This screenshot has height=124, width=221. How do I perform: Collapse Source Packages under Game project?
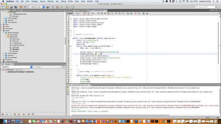3,33
